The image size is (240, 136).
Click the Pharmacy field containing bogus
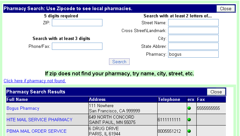pyautogui.click(x=193, y=54)
